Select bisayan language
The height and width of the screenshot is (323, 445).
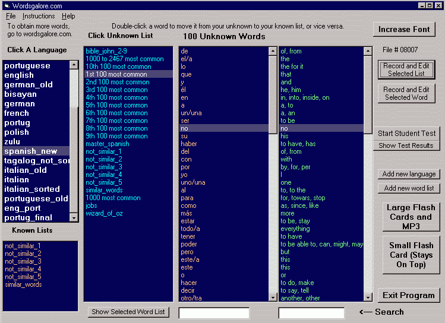(36, 94)
